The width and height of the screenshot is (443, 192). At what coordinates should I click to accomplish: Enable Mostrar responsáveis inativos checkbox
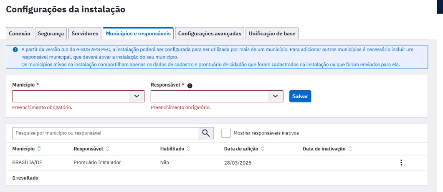(226, 133)
